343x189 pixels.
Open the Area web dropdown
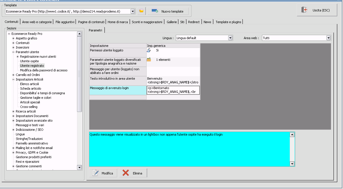(328, 38)
